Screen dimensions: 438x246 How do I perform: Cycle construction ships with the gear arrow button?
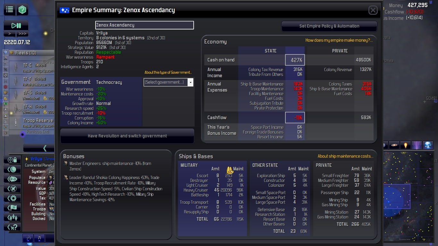point(13,198)
